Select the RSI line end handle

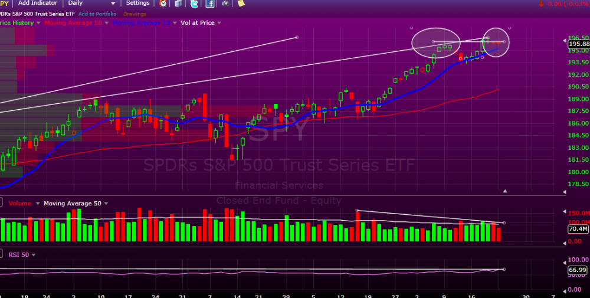pyautogui.click(x=504, y=270)
